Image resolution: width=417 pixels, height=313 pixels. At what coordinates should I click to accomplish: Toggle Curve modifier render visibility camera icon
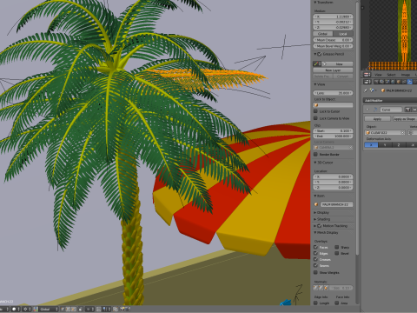point(407,110)
